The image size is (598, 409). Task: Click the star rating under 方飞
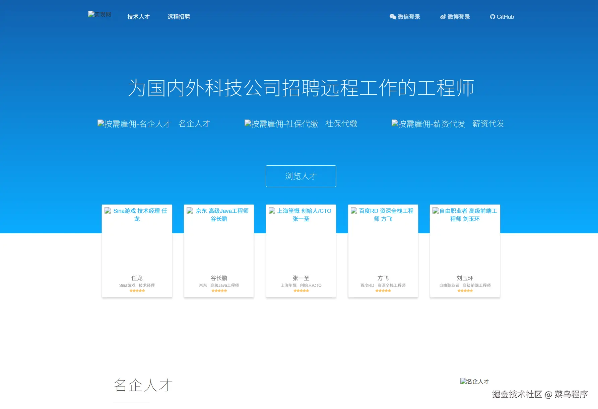coord(383,291)
